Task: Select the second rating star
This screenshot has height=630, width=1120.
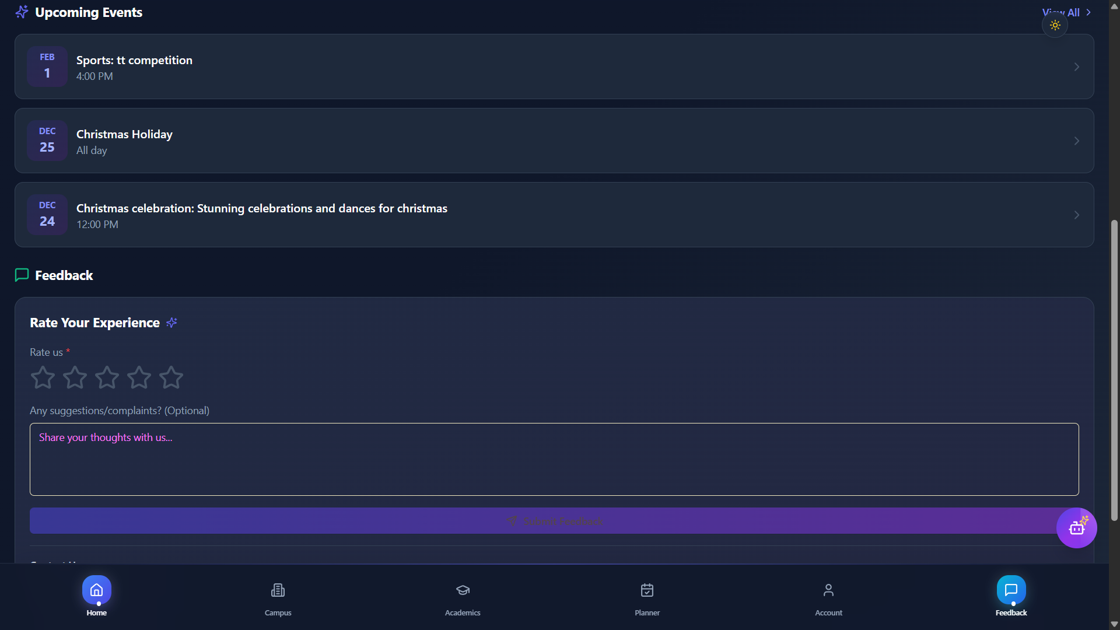Action: [x=75, y=377]
